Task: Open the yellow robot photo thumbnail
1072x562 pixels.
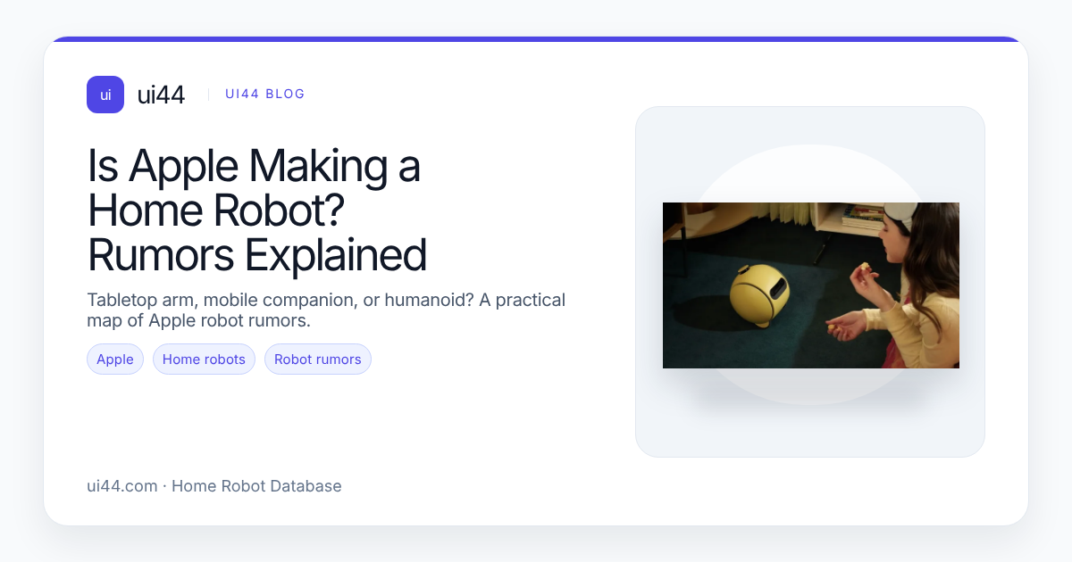Action: point(811,285)
